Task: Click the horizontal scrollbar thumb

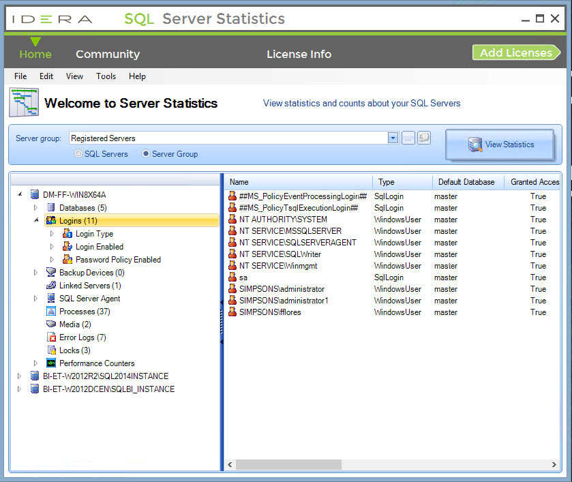Action: click(288, 464)
